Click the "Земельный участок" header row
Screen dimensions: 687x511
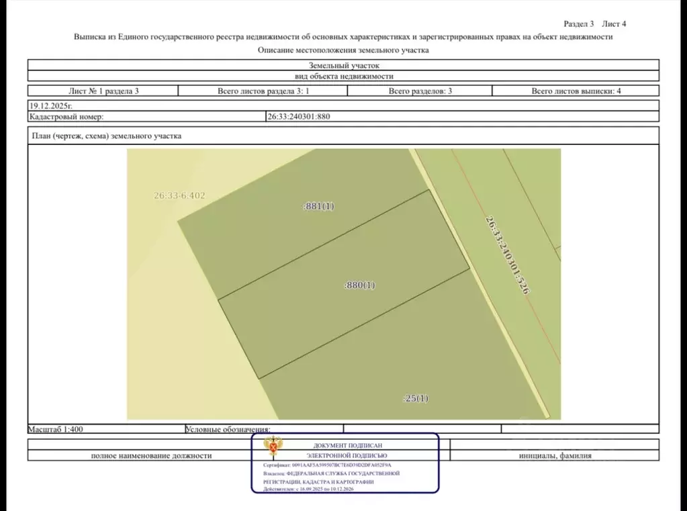tap(343, 66)
